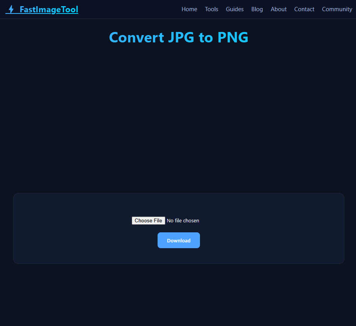
Task: Click the No file chosen text
Action: [183, 220]
